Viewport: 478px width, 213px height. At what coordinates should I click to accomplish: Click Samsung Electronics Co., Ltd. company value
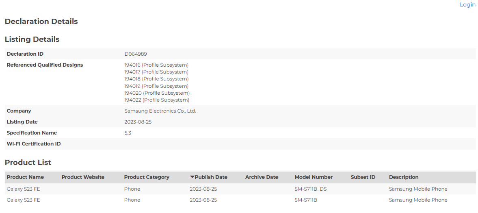click(x=160, y=111)
